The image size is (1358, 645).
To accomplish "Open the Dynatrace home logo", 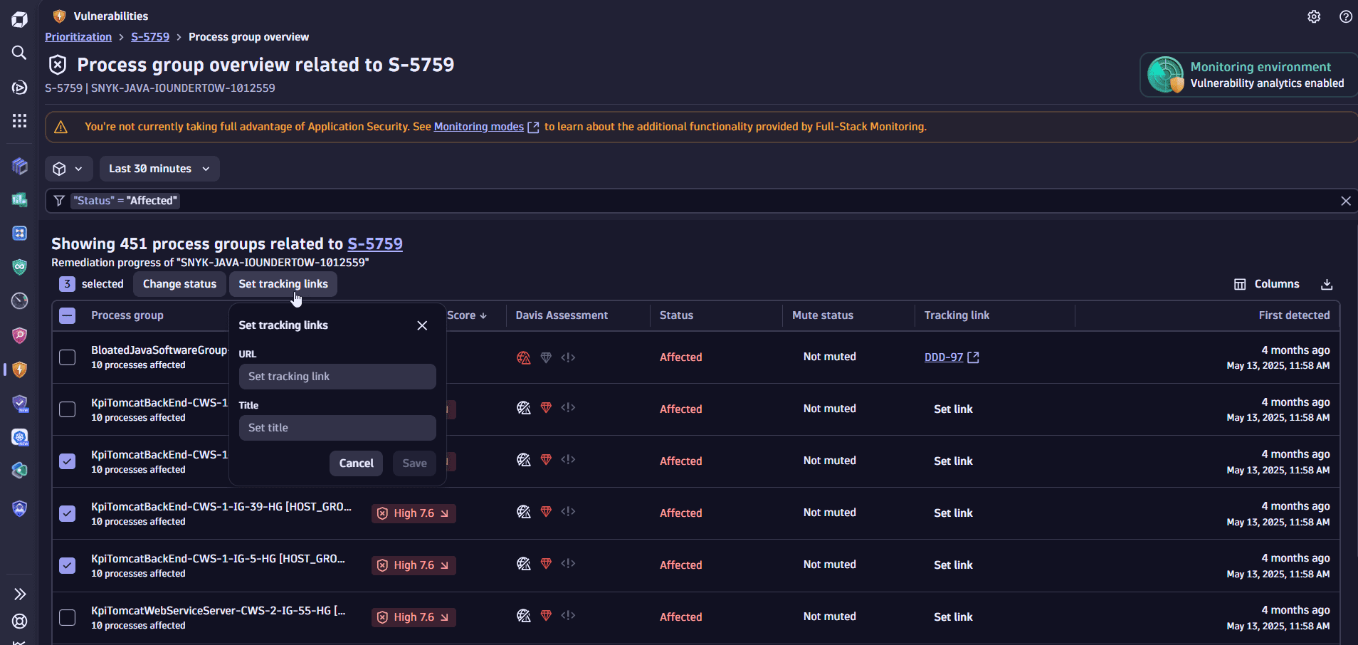I will 19,19.
